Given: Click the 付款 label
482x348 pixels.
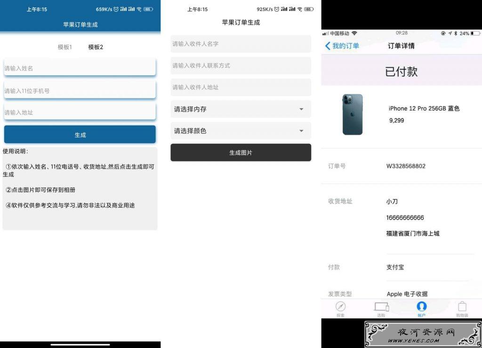Looking at the screenshot, I should pos(334,267).
